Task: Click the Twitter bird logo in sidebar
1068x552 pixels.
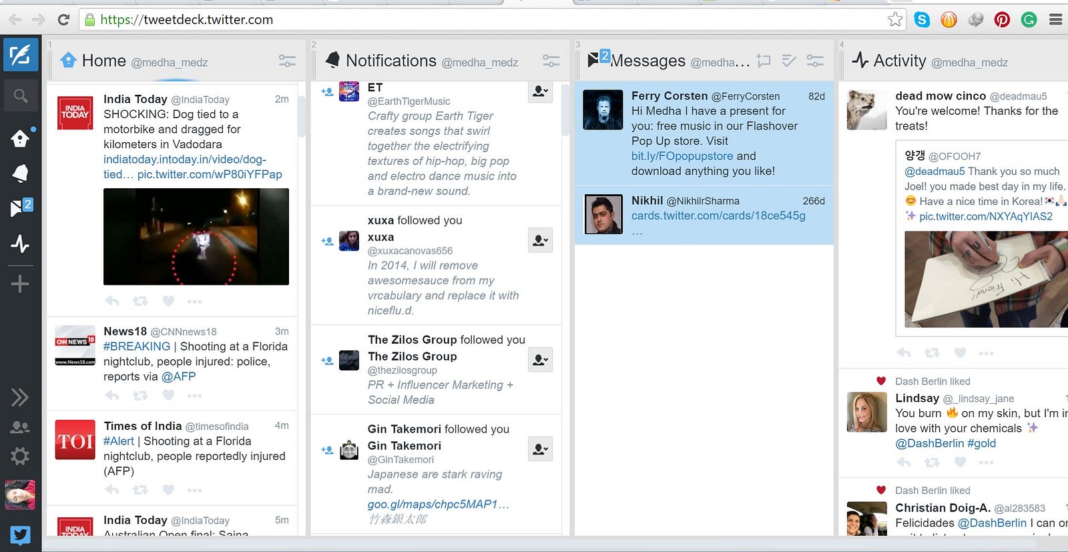Action: point(20,535)
